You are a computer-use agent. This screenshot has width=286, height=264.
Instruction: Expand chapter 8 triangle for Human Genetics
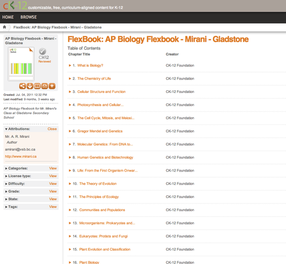(70, 157)
